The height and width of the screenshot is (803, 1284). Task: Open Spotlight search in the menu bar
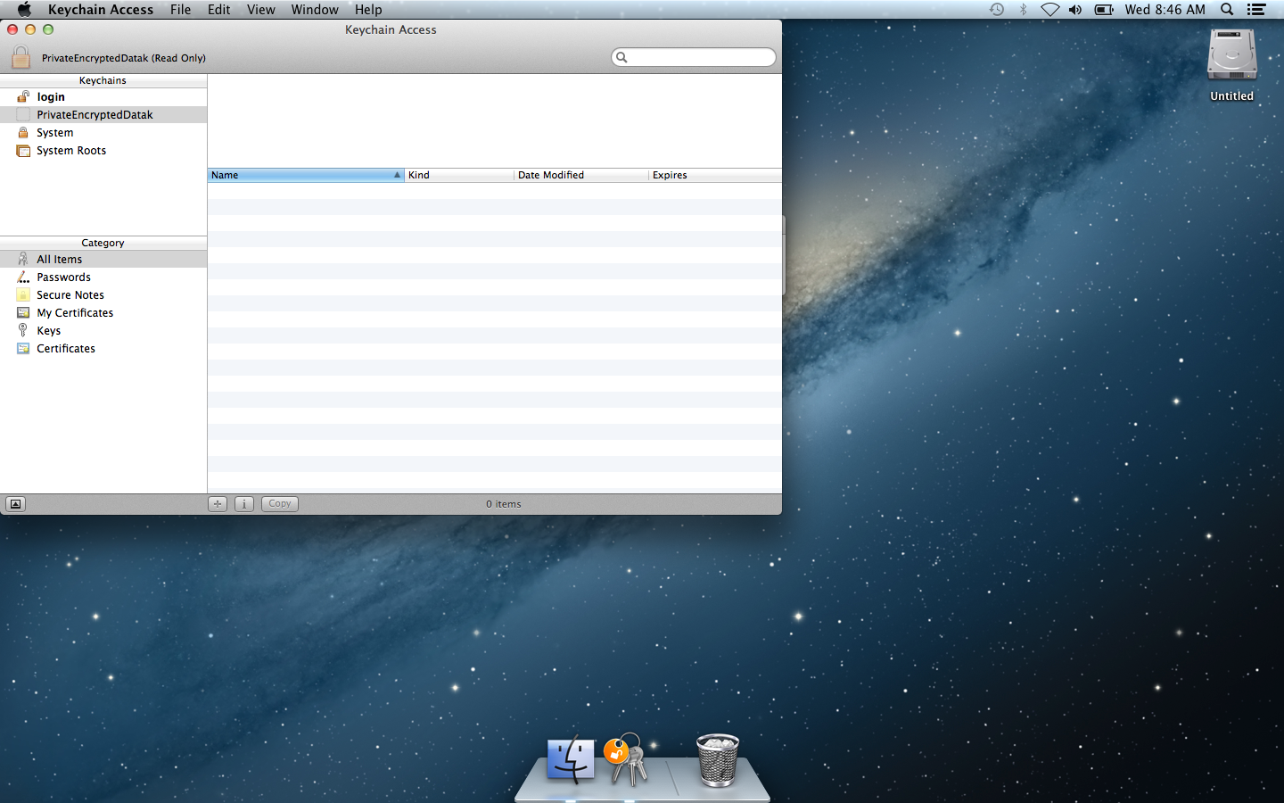click(1227, 9)
